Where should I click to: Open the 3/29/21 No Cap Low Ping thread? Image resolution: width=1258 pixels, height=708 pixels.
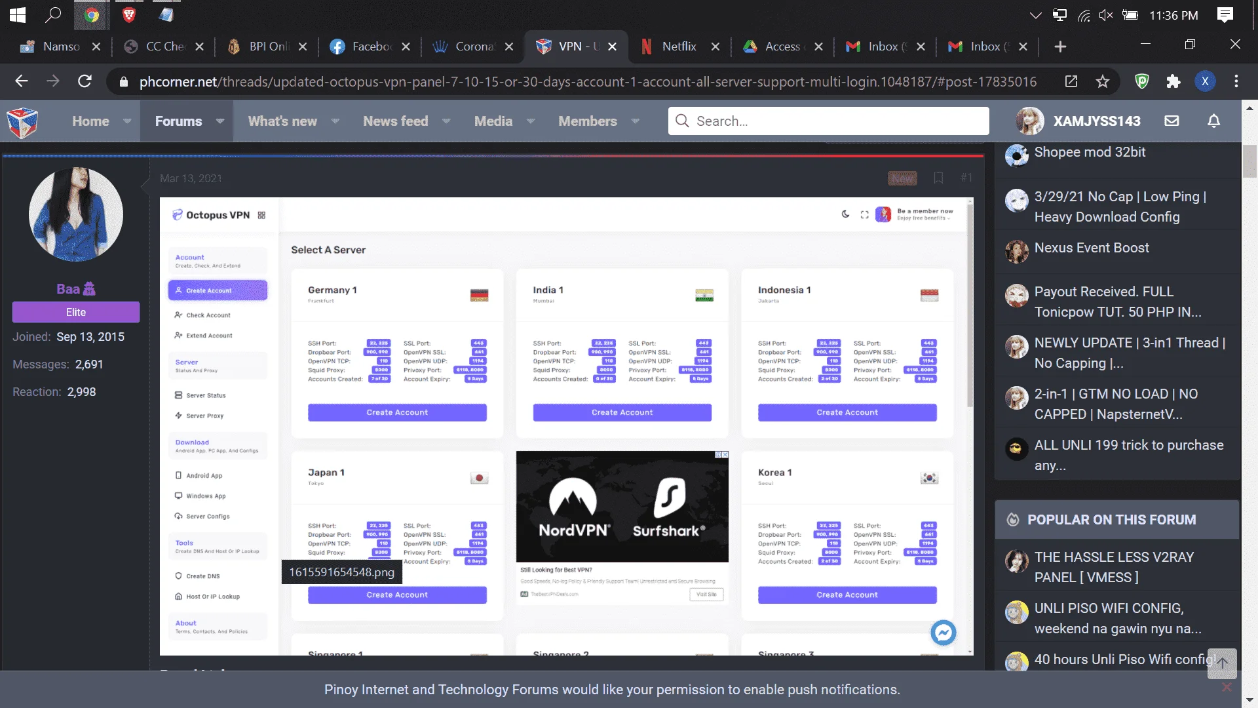1120,206
